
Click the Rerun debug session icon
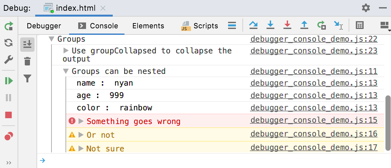[9, 26]
